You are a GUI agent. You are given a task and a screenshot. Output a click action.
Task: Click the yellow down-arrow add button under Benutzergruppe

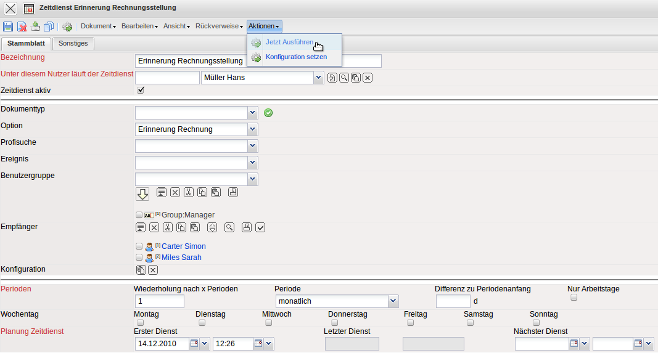coord(142,194)
